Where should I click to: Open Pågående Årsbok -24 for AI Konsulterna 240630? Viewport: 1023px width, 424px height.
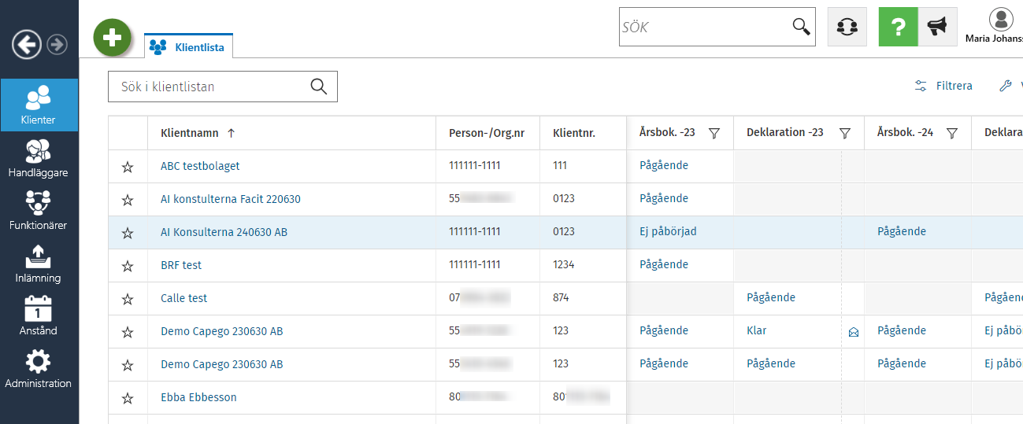tap(902, 231)
